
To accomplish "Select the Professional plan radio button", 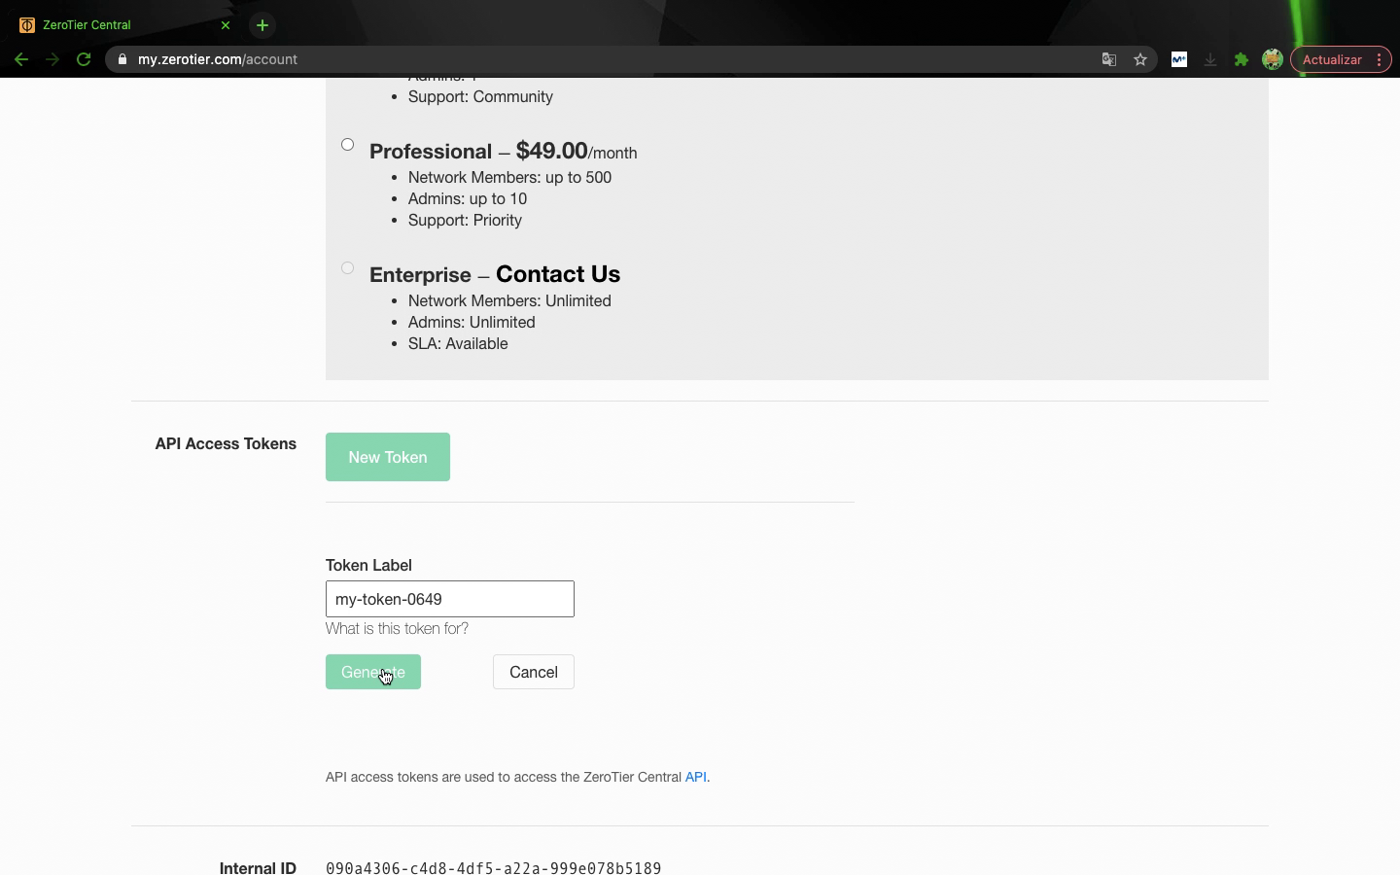I will 347,145.
